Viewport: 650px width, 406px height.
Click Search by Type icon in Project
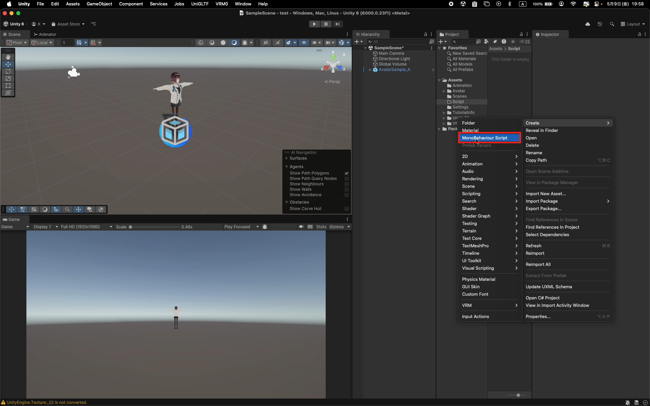(486, 42)
